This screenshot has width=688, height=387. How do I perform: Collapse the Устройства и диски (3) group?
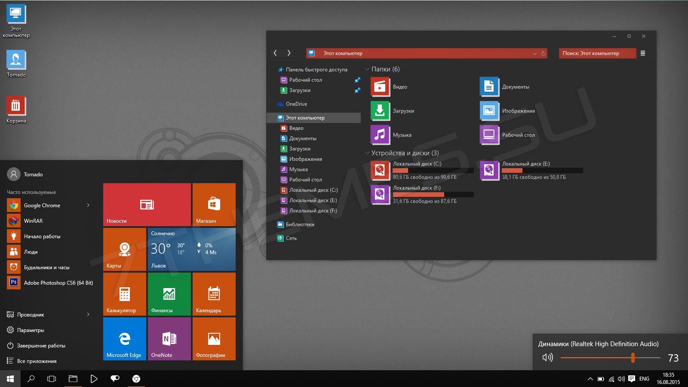[x=367, y=153]
